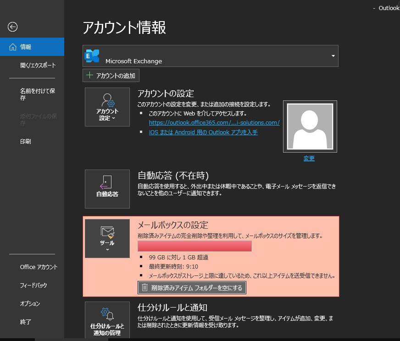Screen dimensions: 400x341
Task: Click the back arrow icon
Action: (13, 27)
